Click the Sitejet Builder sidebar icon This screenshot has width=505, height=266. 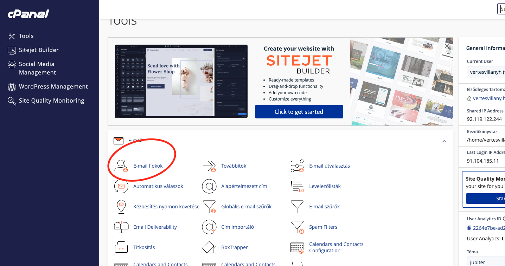tap(12, 50)
